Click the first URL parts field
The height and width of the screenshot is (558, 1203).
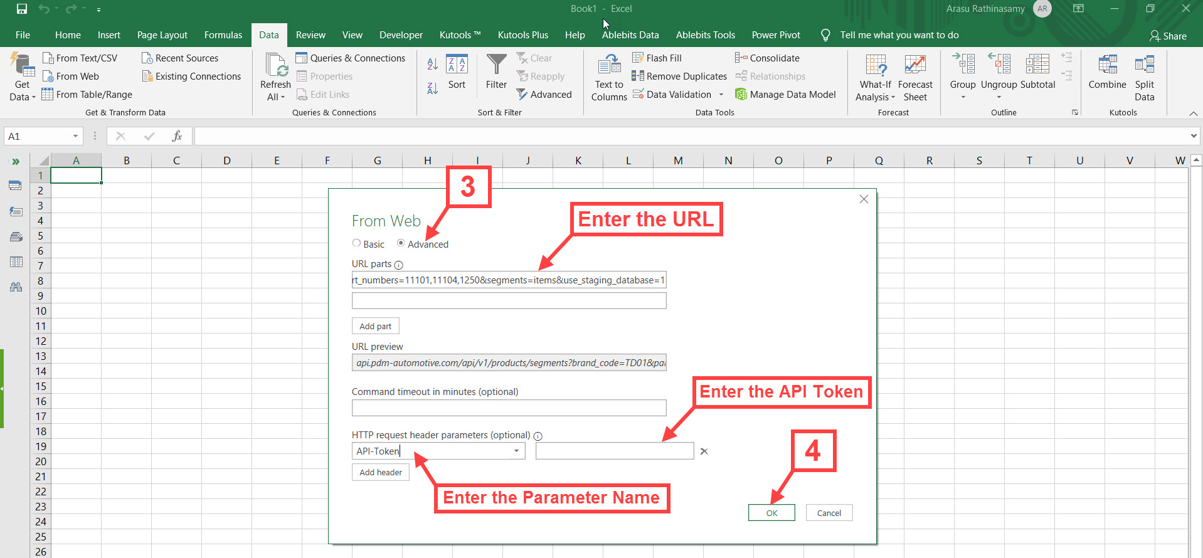click(509, 280)
